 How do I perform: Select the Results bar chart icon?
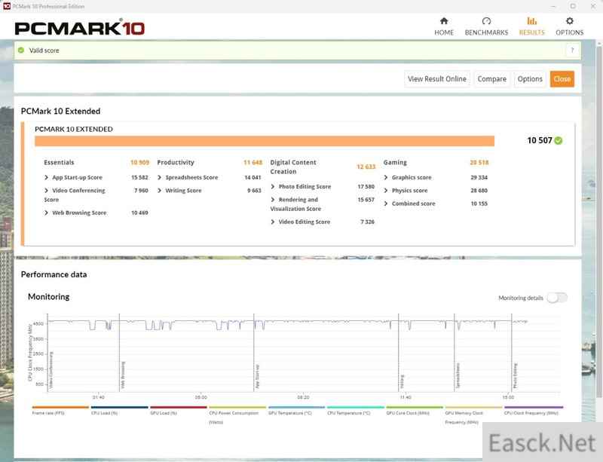click(532, 21)
